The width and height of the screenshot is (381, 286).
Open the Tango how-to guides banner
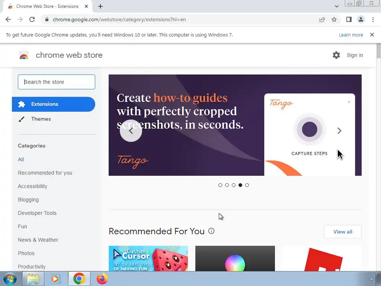click(x=235, y=125)
